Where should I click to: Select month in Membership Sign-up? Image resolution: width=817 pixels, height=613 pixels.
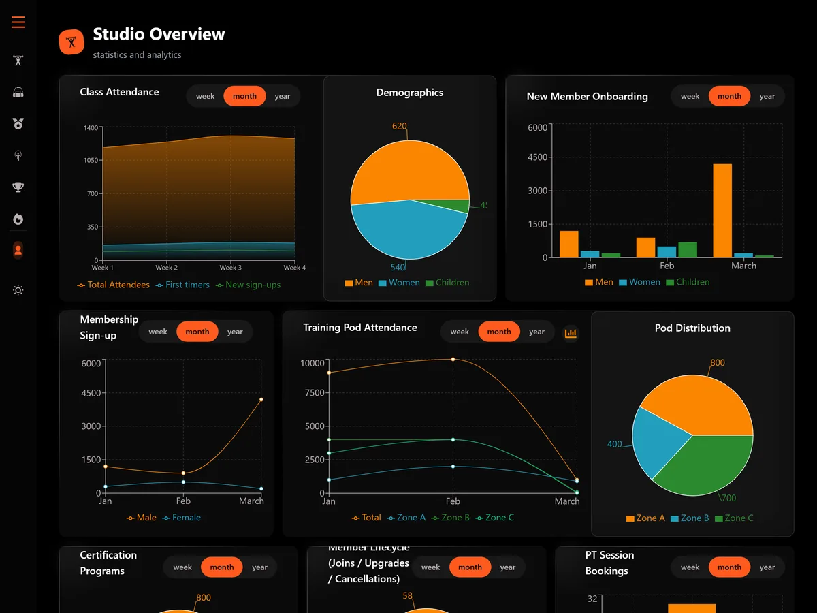click(197, 332)
